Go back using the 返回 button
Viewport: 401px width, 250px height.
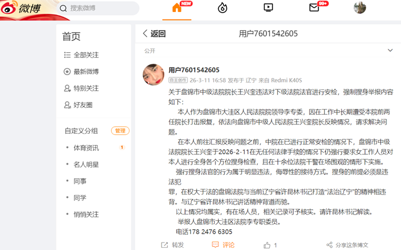(154, 34)
